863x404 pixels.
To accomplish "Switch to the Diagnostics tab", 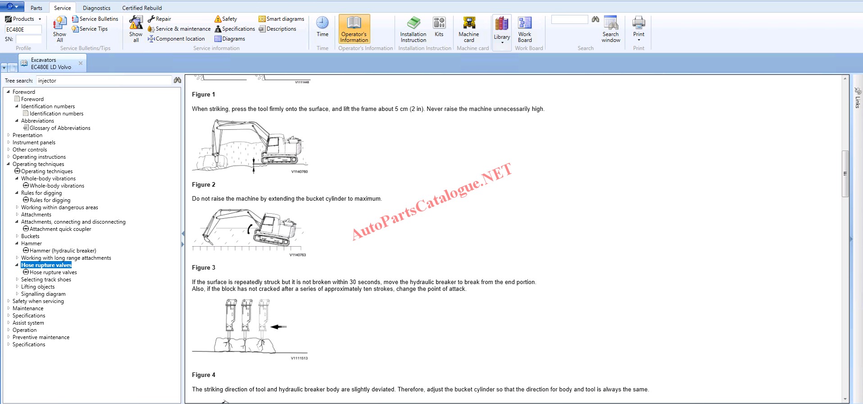I will click(x=96, y=8).
